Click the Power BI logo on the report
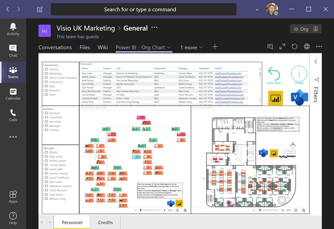 (275, 98)
